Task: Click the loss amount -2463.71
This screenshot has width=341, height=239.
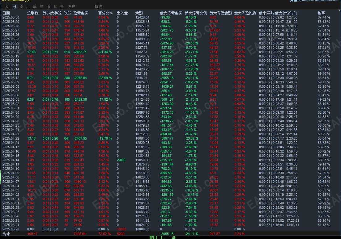Action: (x=80, y=52)
